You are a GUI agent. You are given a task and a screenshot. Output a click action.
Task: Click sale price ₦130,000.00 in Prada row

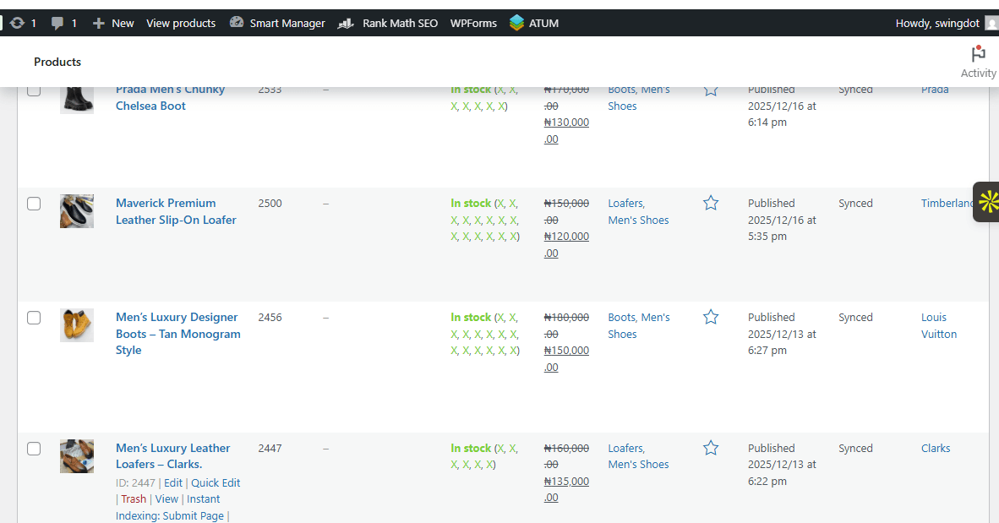[566, 131]
